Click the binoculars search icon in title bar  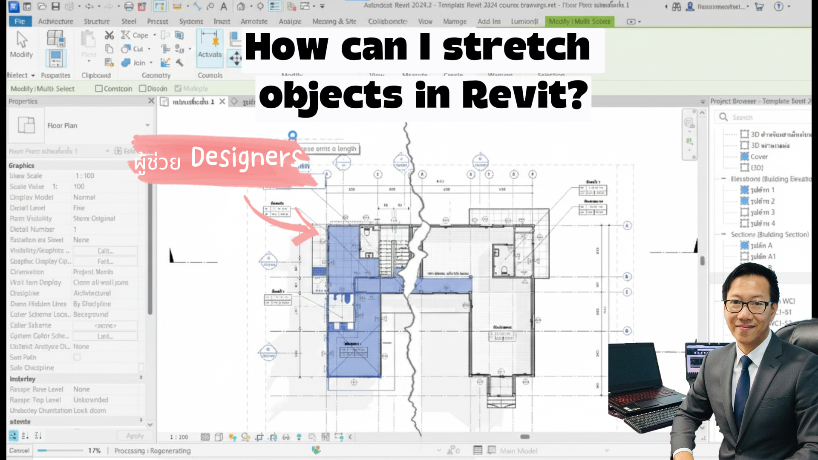pyautogui.click(x=676, y=6)
